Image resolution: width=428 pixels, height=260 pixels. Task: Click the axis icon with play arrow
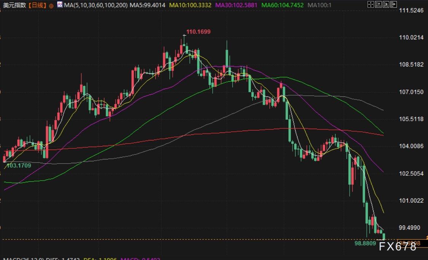pyautogui.click(x=385, y=5)
